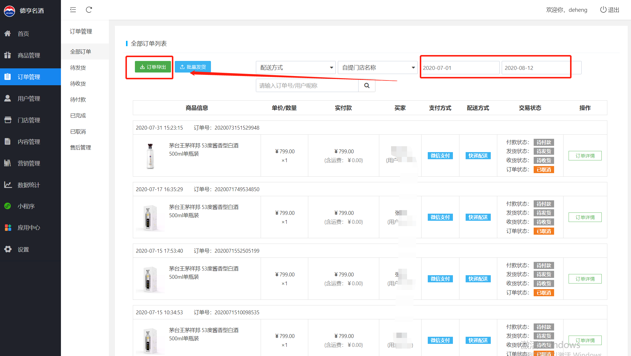Viewport: 631px width, 356px height.
Task: Click the colorful apps icon for 应用中心
Action: tap(8, 228)
